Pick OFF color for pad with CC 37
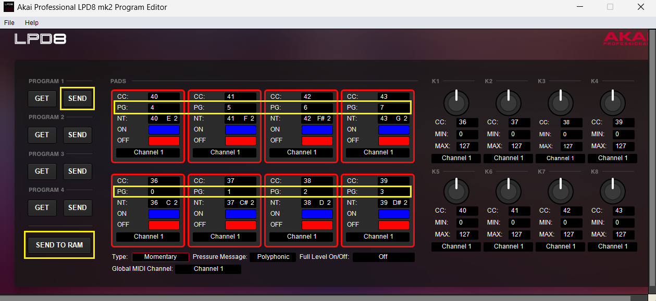Viewport: 656px width, 301px height. tap(241, 225)
